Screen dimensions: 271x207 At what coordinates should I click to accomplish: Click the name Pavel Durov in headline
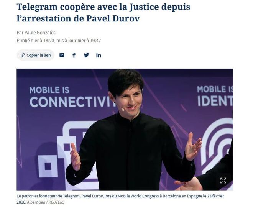point(113,18)
